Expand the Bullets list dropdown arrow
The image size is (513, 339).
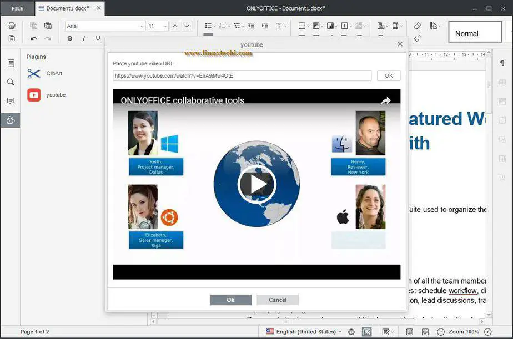215,26
